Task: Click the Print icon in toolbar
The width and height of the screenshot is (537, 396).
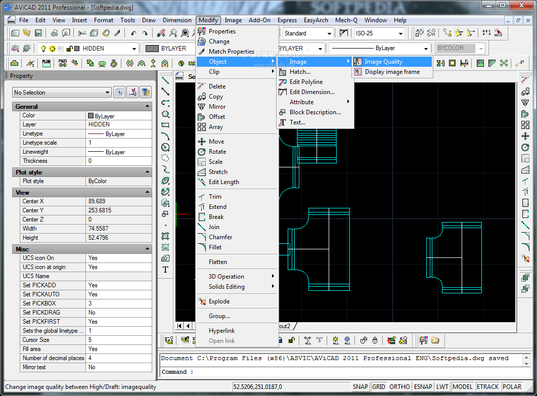Action: pyautogui.click(x=54, y=33)
